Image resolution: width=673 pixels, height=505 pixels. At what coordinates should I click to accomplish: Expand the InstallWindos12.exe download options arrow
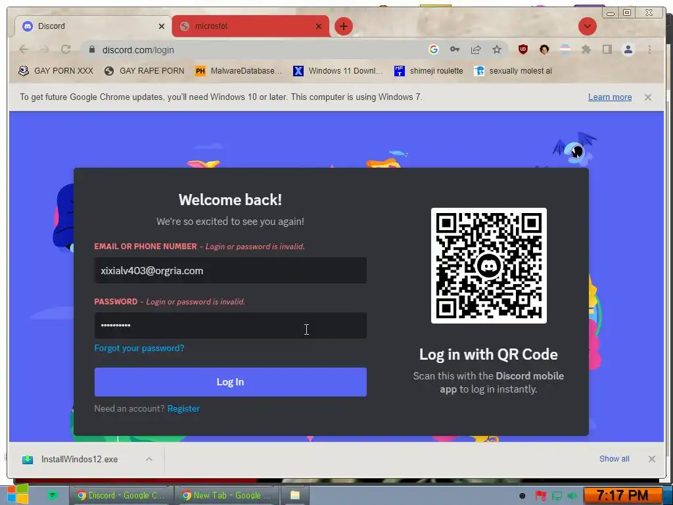149,459
